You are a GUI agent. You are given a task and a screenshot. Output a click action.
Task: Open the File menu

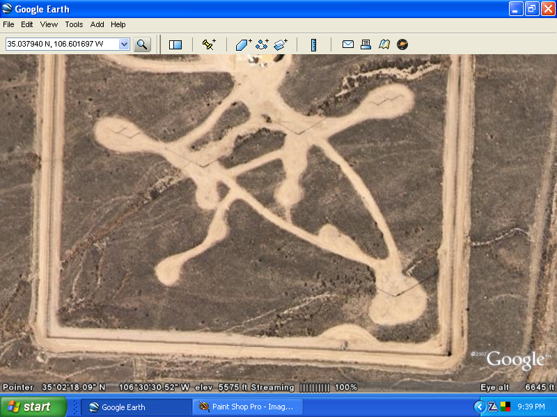pyautogui.click(x=8, y=24)
